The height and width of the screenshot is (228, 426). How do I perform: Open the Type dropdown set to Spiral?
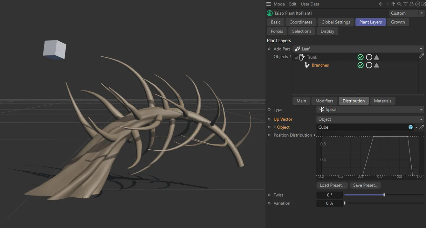(x=421, y=109)
